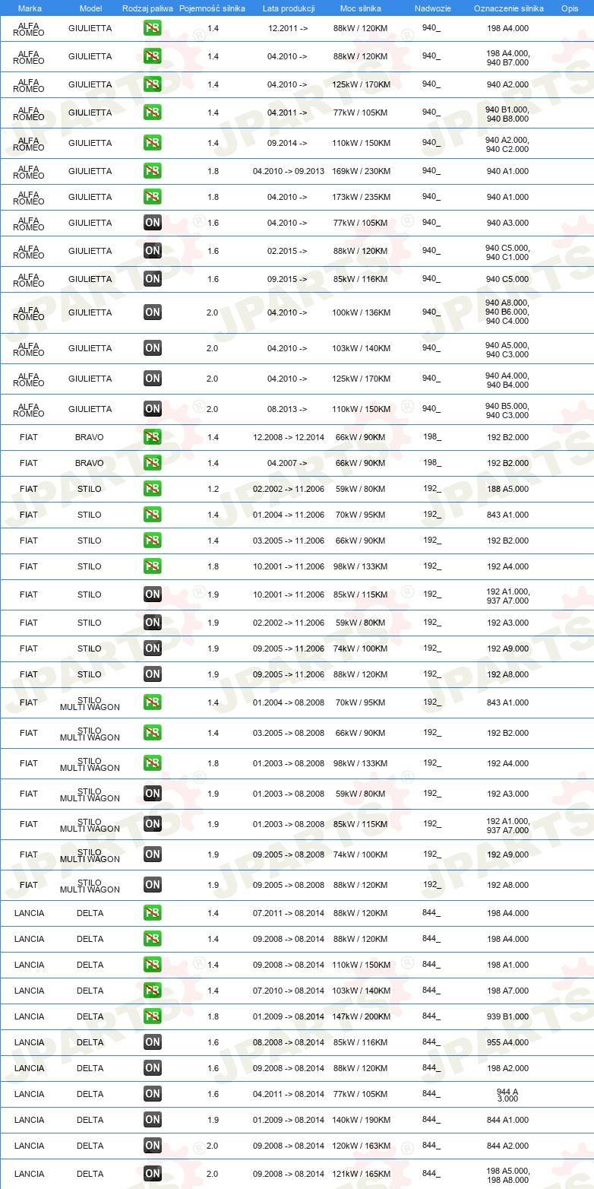Click the Moc silnika column header
This screenshot has height=1189, width=594.
[x=361, y=8]
